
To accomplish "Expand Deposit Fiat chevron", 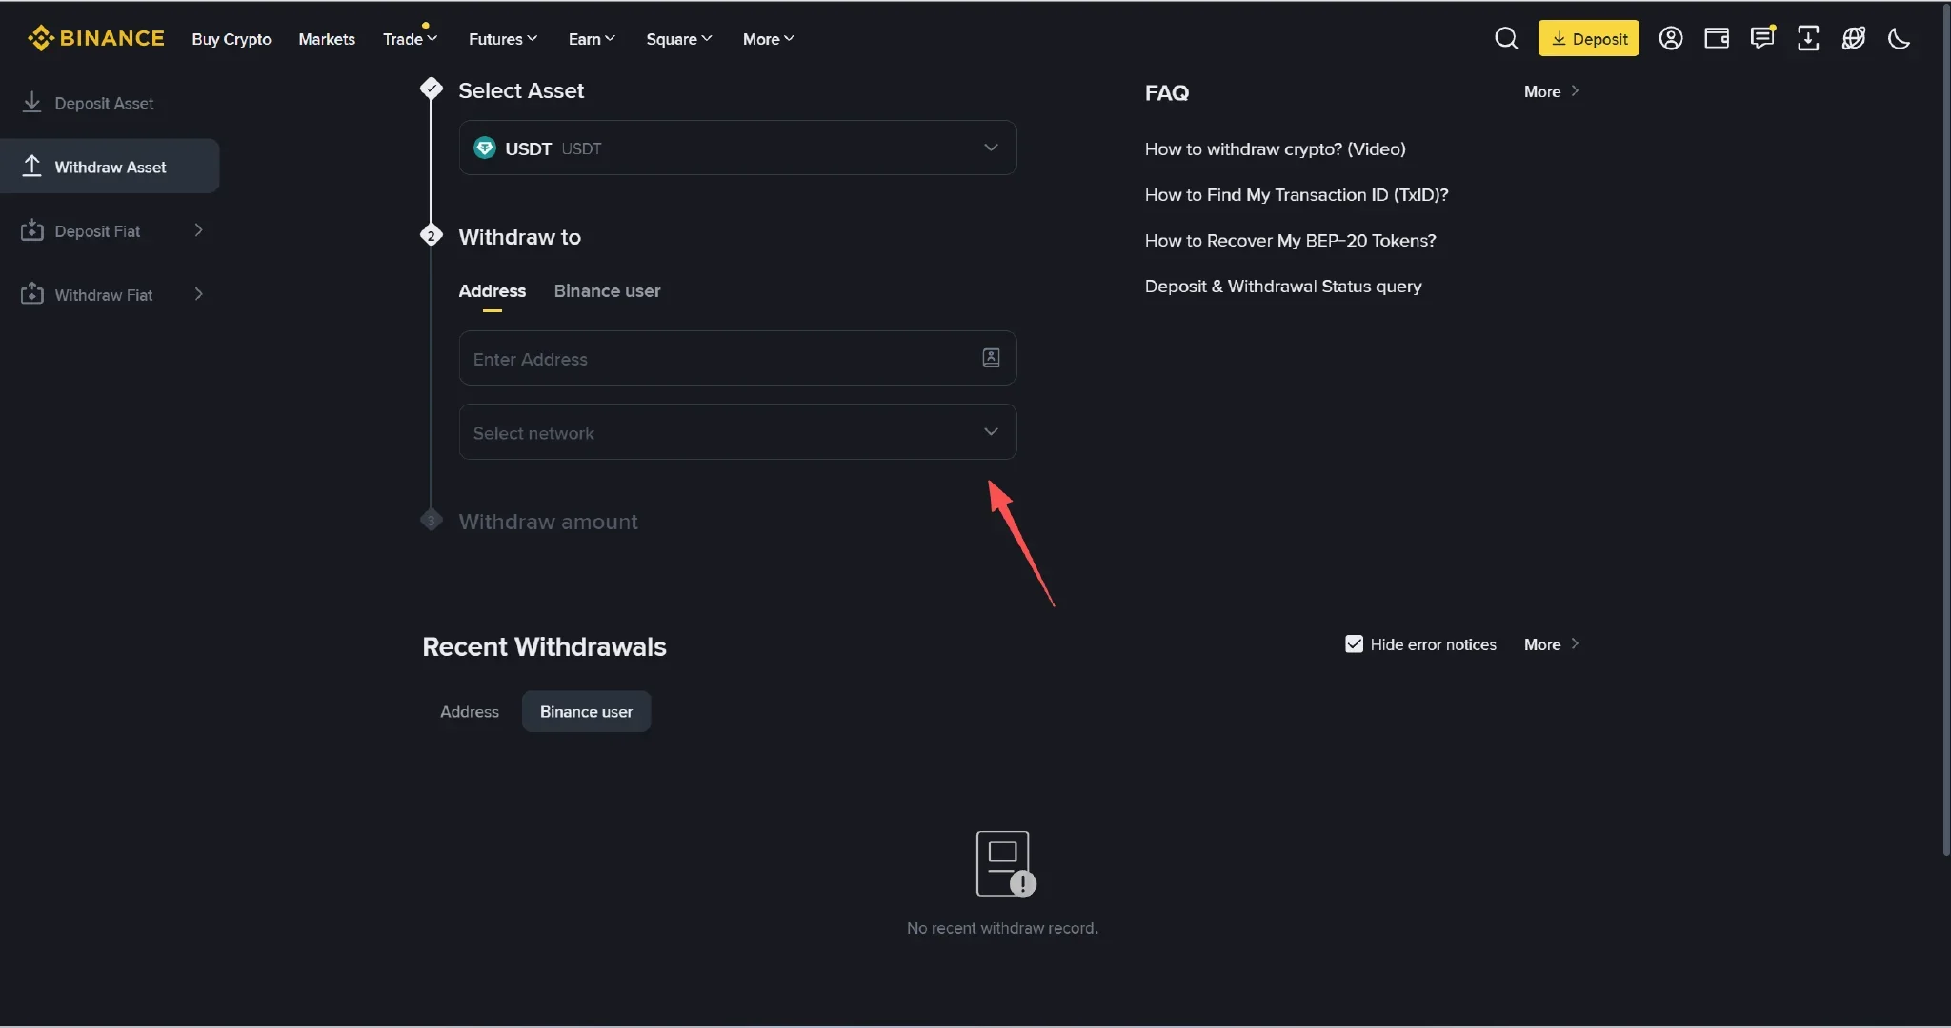I will (x=198, y=230).
